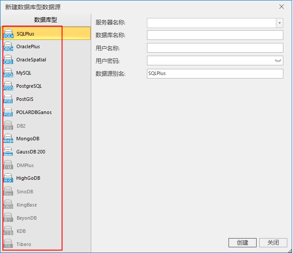Click the 数据库型 list header
The width and height of the screenshot is (293, 253).
point(46,20)
